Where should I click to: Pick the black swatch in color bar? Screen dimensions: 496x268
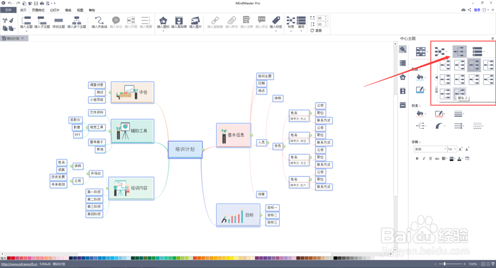[335, 258]
